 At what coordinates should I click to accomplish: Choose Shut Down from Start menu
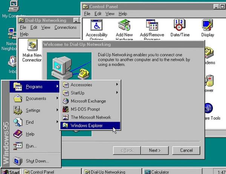point(37,161)
